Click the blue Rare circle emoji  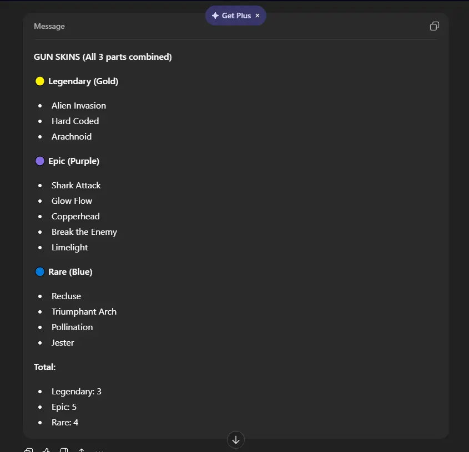tap(40, 272)
